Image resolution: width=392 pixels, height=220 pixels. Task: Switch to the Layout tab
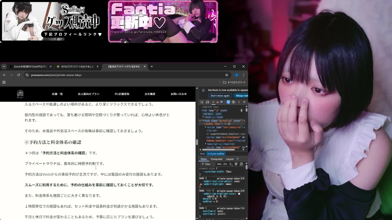tap(230, 159)
